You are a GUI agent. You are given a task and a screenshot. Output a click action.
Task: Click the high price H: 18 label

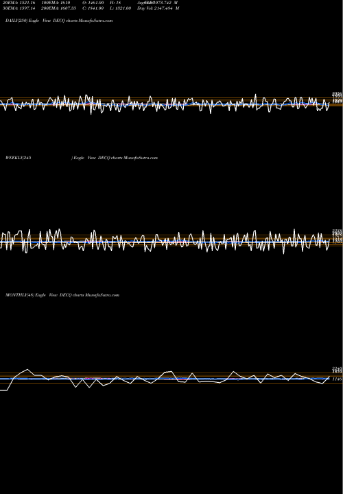[x=115, y=3]
